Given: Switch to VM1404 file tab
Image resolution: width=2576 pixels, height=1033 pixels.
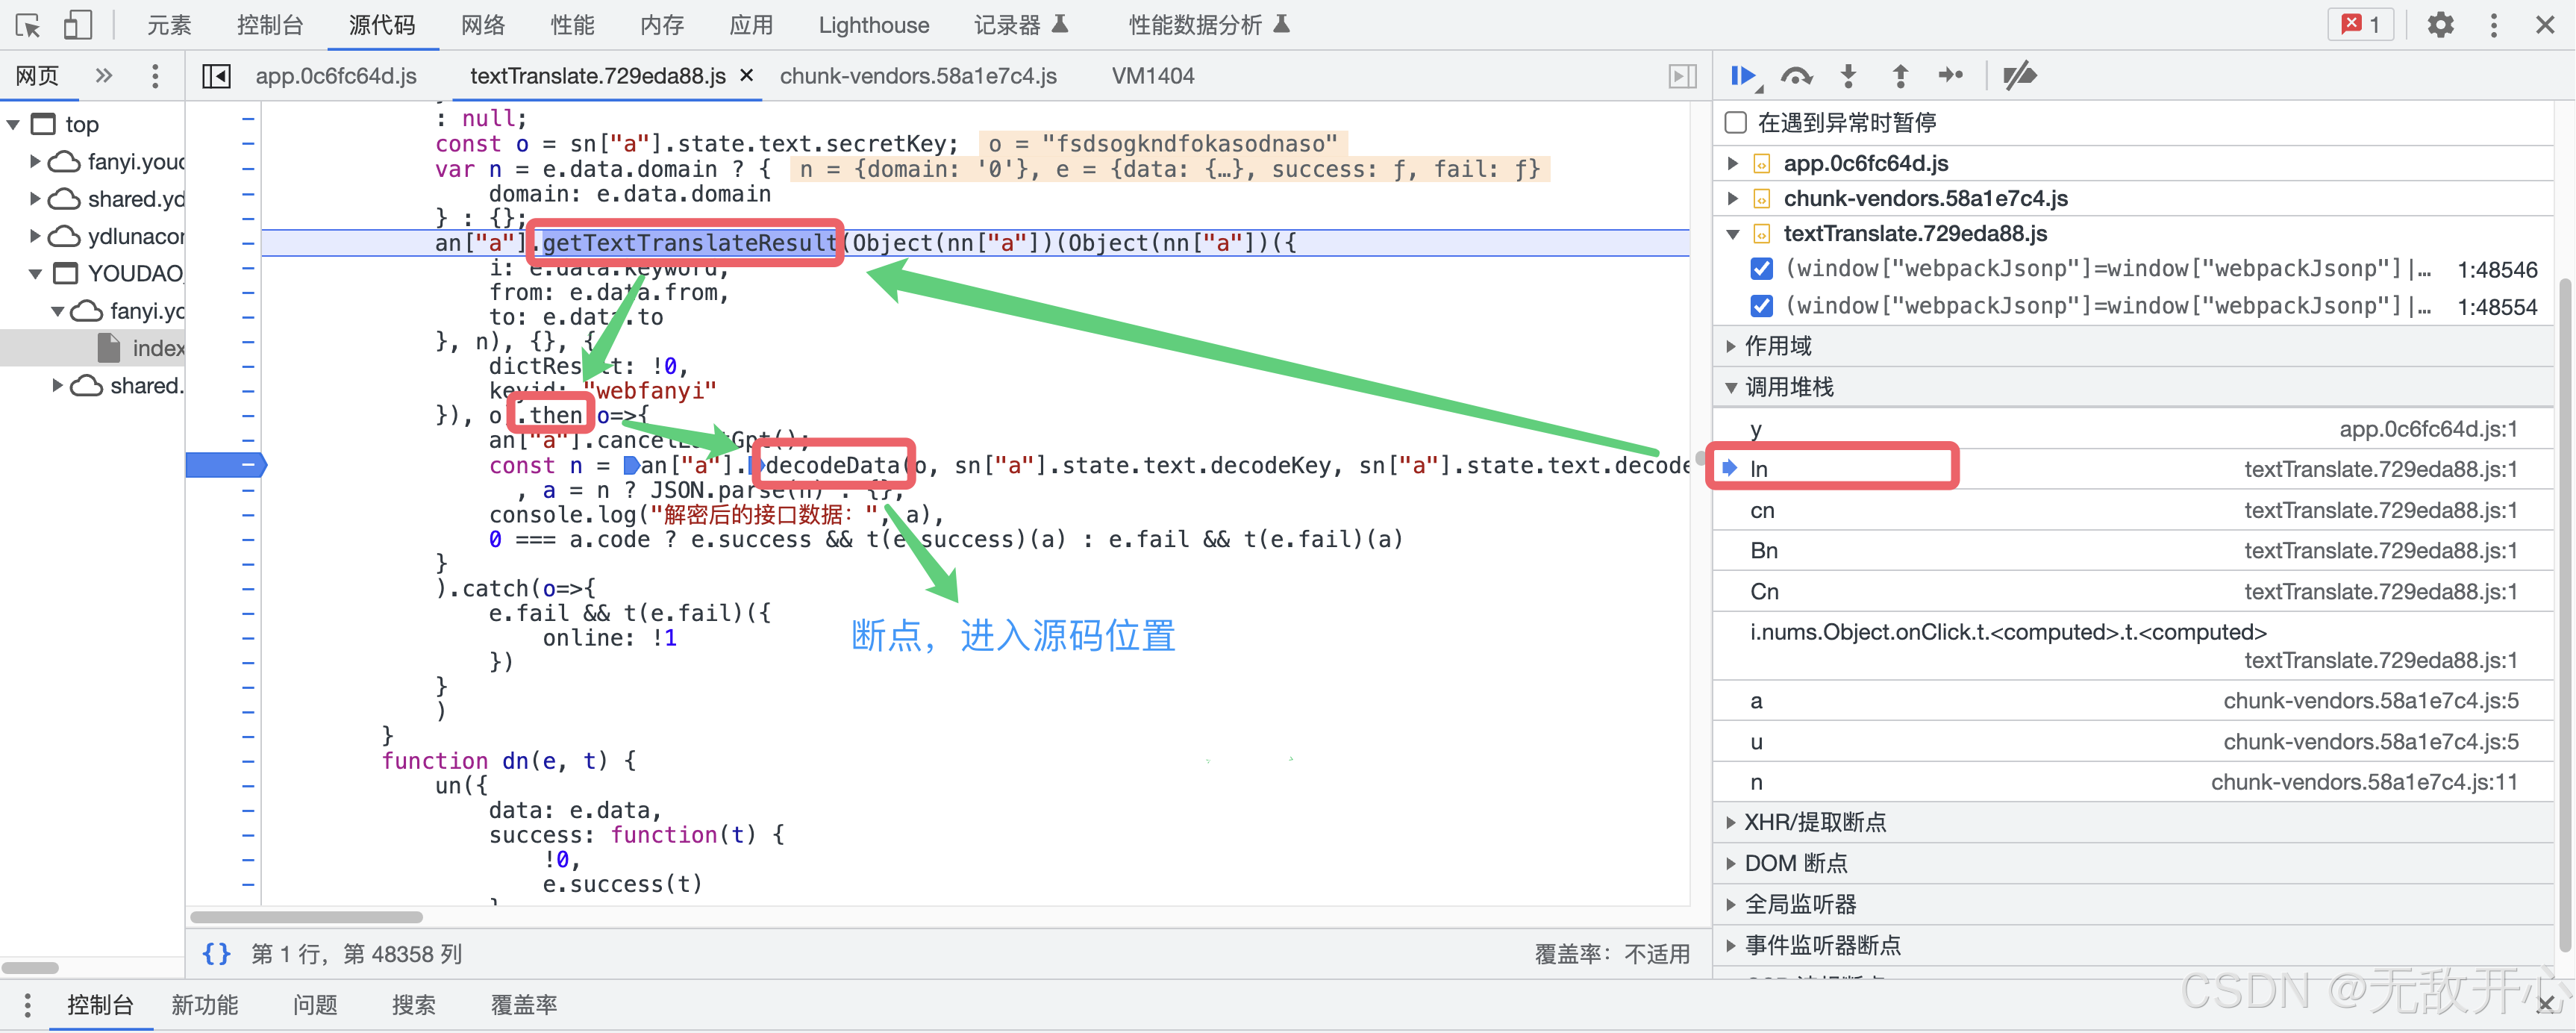Looking at the screenshot, I should [1153, 76].
